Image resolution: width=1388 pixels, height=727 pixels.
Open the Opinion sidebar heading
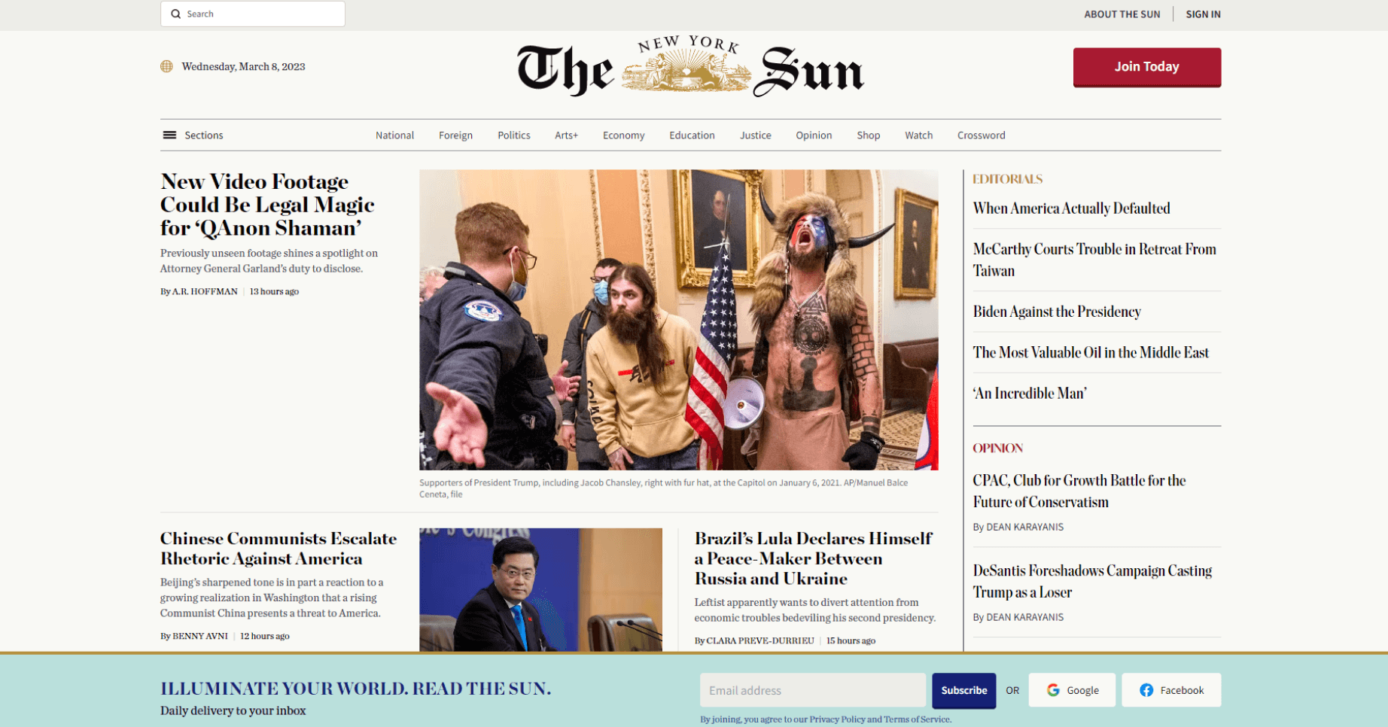pos(998,449)
